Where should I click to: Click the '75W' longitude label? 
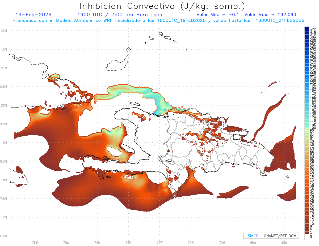pyautogui.click(x=66, y=242)
